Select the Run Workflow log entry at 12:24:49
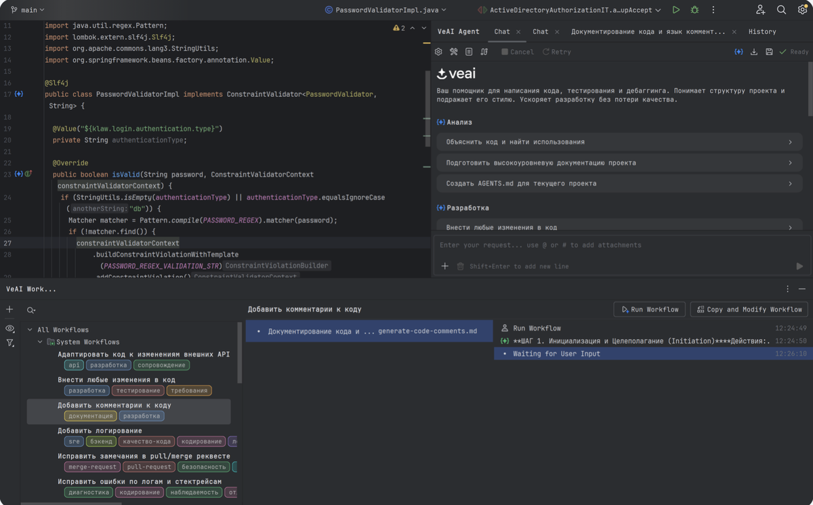 [x=653, y=328]
